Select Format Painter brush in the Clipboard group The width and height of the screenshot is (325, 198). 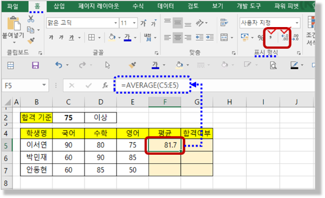(31, 41)
